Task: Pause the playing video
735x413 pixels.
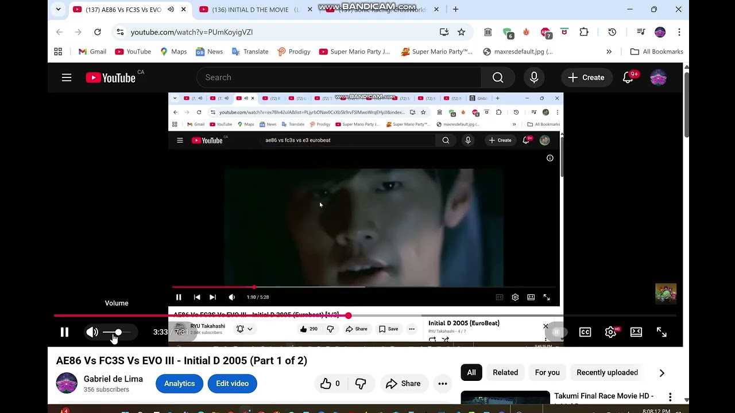Action: [64, 332]
